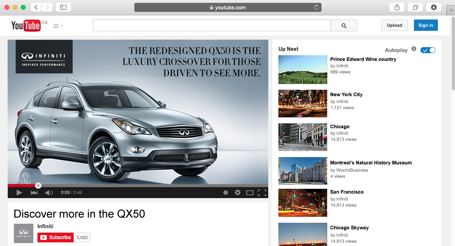The height and width of the screenshot is (246, 455).
Task: Mute the video volume
Action: [x=49, y=193]
